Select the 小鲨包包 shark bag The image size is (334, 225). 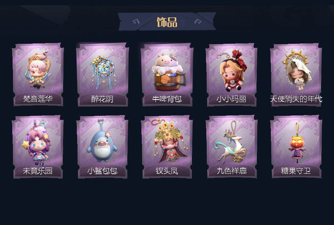(x=102, y=143)
